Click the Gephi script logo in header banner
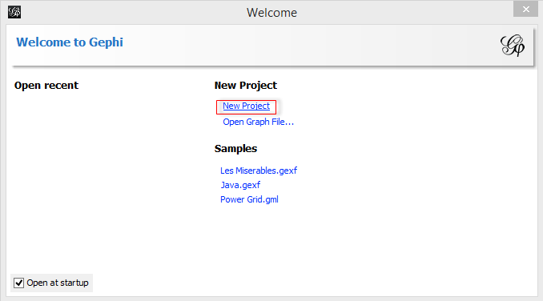The width and height of the screenshot is (543, 301). pos(513,46)
